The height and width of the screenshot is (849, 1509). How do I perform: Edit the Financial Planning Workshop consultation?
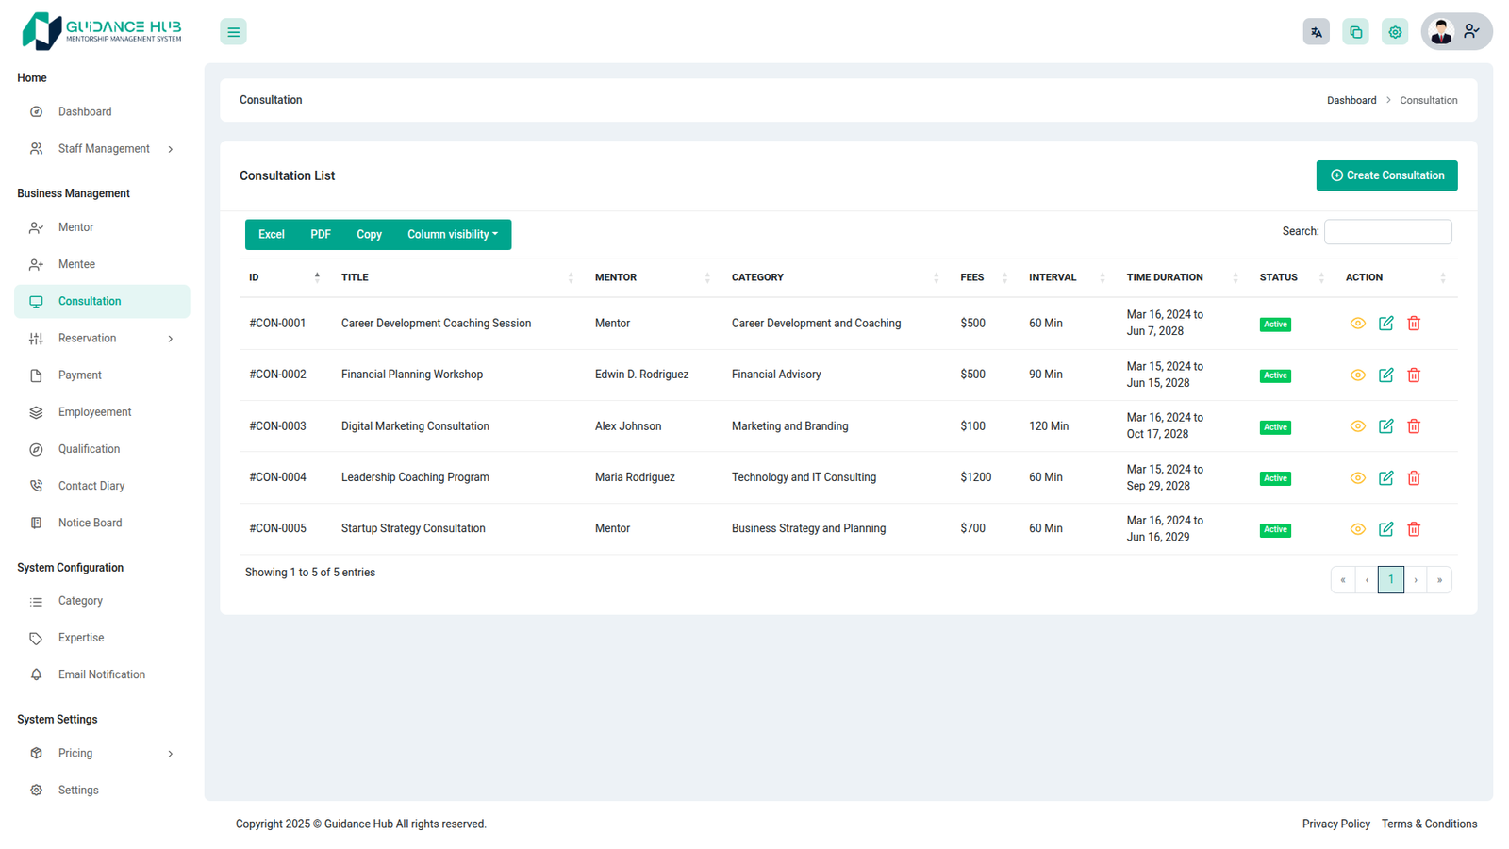pos(1385,375)
